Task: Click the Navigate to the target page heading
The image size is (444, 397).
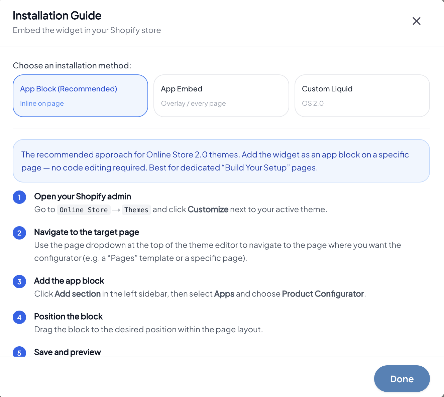Action: tap(87, 232)
